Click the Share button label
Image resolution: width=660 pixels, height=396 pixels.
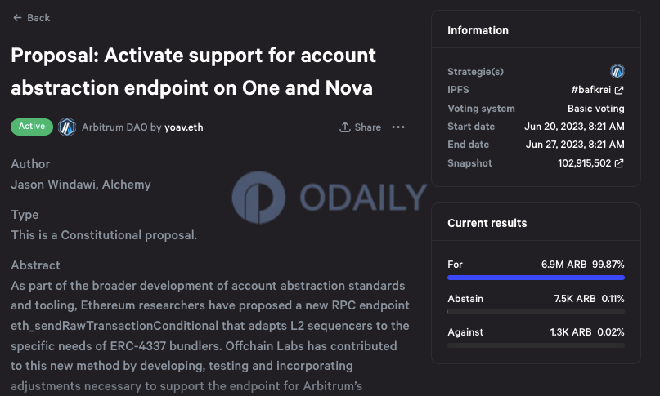pyautogui.click(x=367, y=127)
